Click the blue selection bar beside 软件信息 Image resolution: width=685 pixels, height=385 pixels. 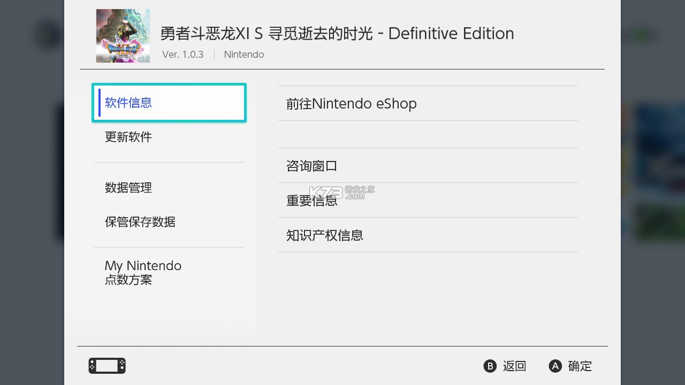tap(100, 103)
